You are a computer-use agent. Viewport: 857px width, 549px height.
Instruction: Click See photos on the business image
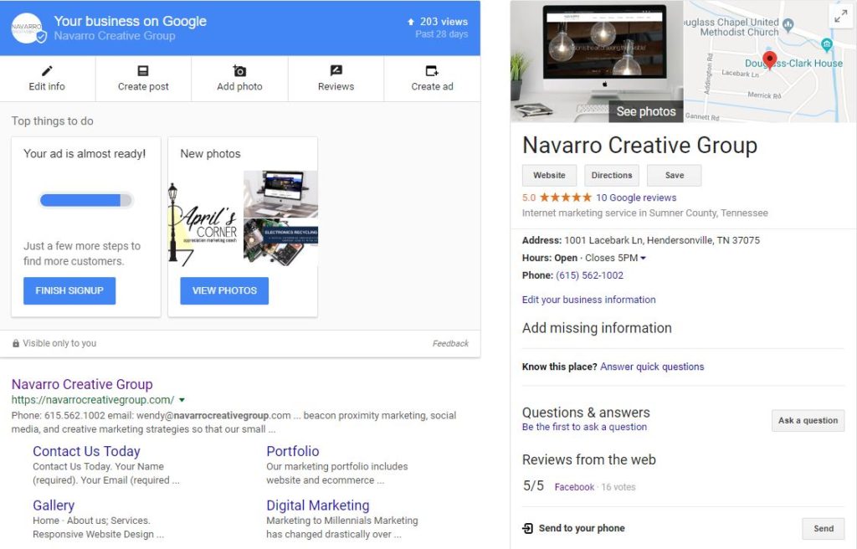[646, 111]
